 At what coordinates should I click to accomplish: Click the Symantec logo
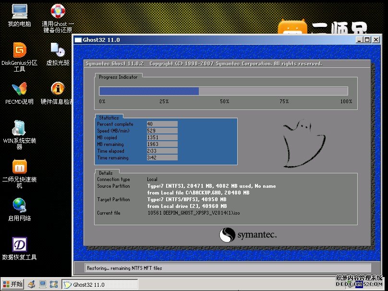248,235
